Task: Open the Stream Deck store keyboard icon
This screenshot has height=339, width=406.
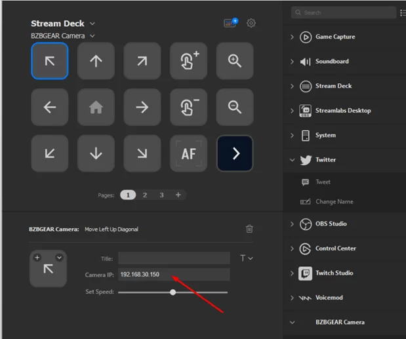Action: pyautogui.click(x=231, y=23)
